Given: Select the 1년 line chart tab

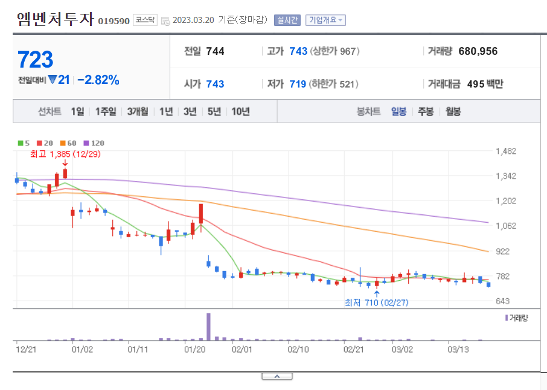Looking at the screenshot, I should coord(166,112).
